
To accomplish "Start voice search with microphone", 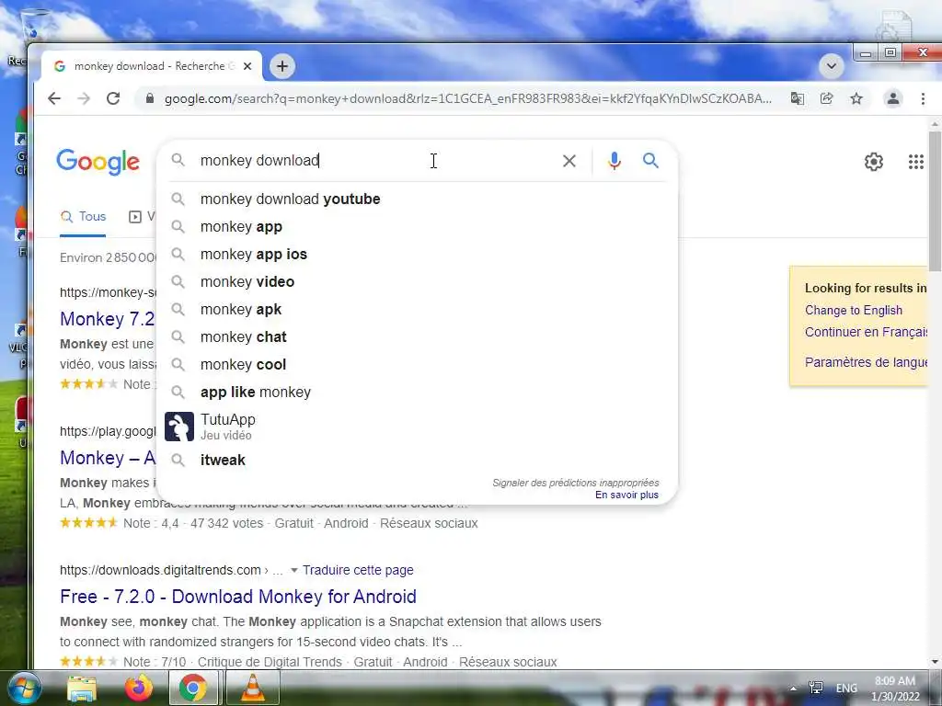I will tap(614, 161).
